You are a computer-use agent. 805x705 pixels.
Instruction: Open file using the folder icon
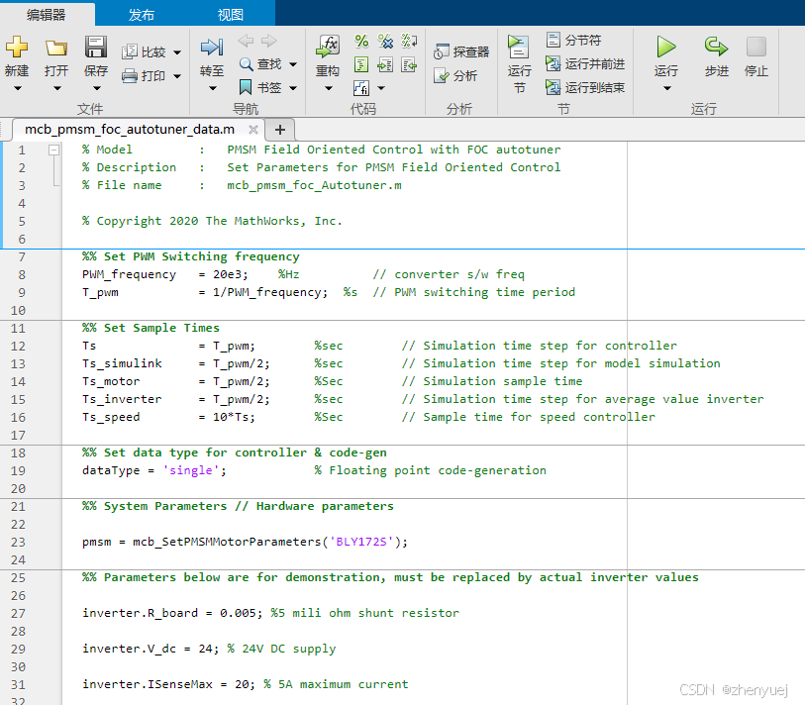point(56,48)
